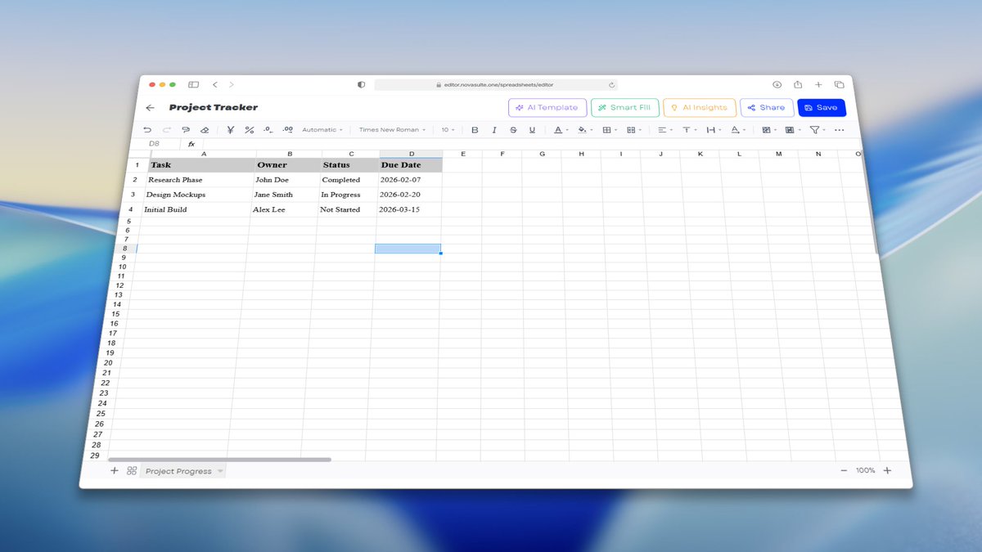
Task: Open the text rotation dropdown
Action: click(736, 130)
